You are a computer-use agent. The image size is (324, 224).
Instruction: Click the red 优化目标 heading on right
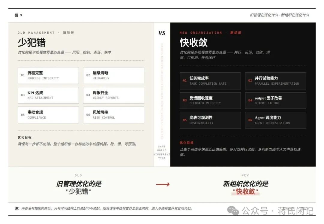187,143
